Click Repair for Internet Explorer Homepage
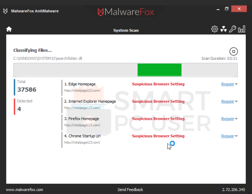This screenshot has height=194, width=252. coord(228,101)
